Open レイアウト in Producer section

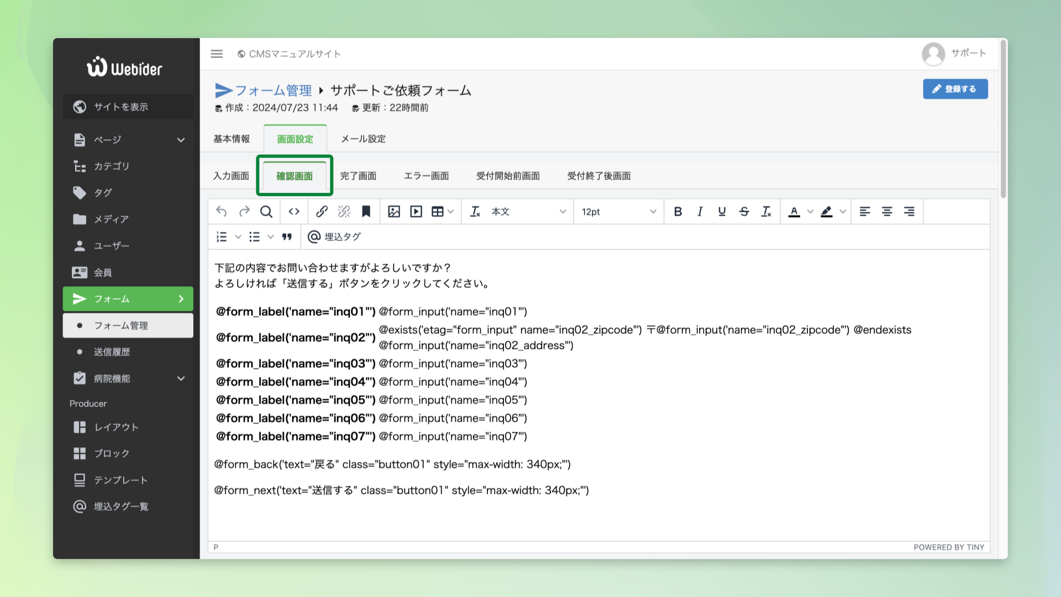128,427
